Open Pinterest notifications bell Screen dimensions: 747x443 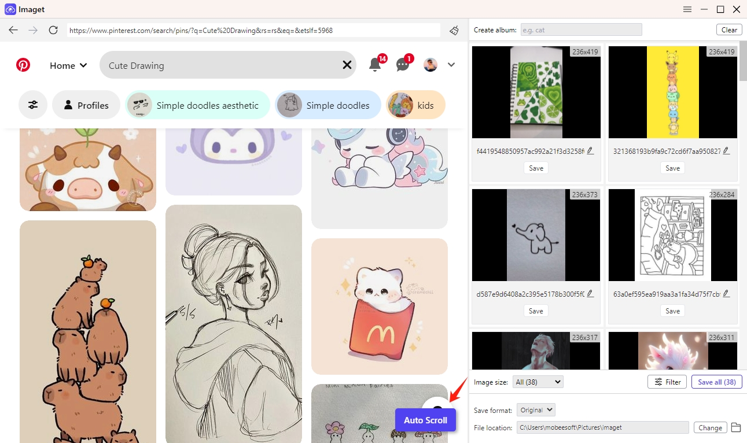374,65
